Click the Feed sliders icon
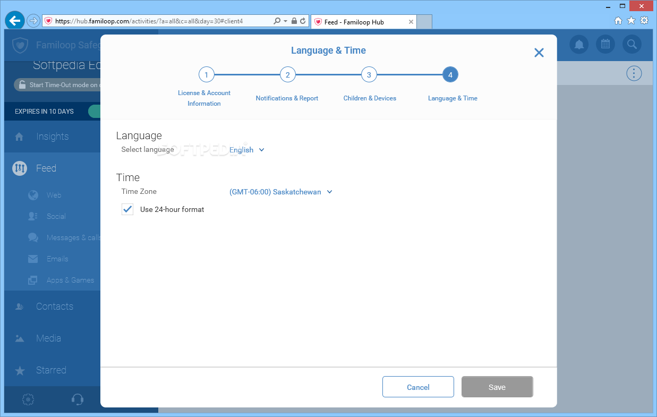This screenshot has height=417, width=657. pyautogui.click(x=20, y=168)
